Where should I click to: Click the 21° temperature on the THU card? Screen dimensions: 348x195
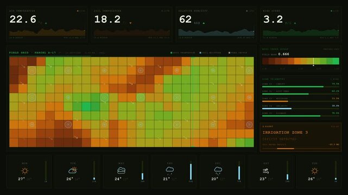[x=166, y=179]
